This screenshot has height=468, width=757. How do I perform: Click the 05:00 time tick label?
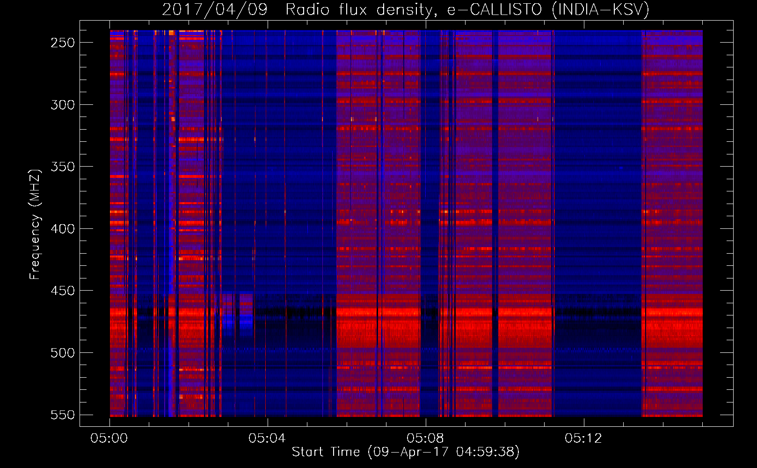[109, 439]
